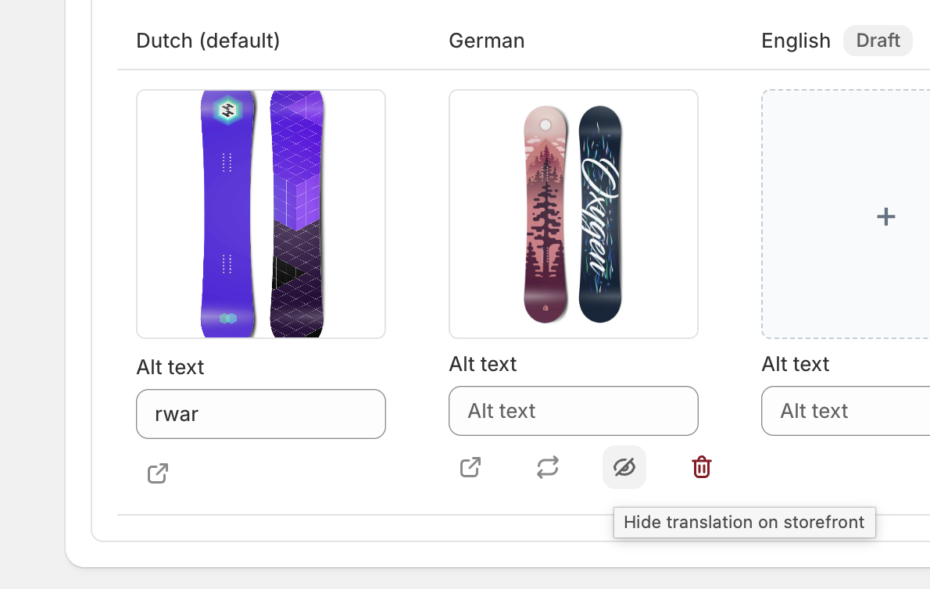
Task: Delete the German image translation
Action: 701,467
